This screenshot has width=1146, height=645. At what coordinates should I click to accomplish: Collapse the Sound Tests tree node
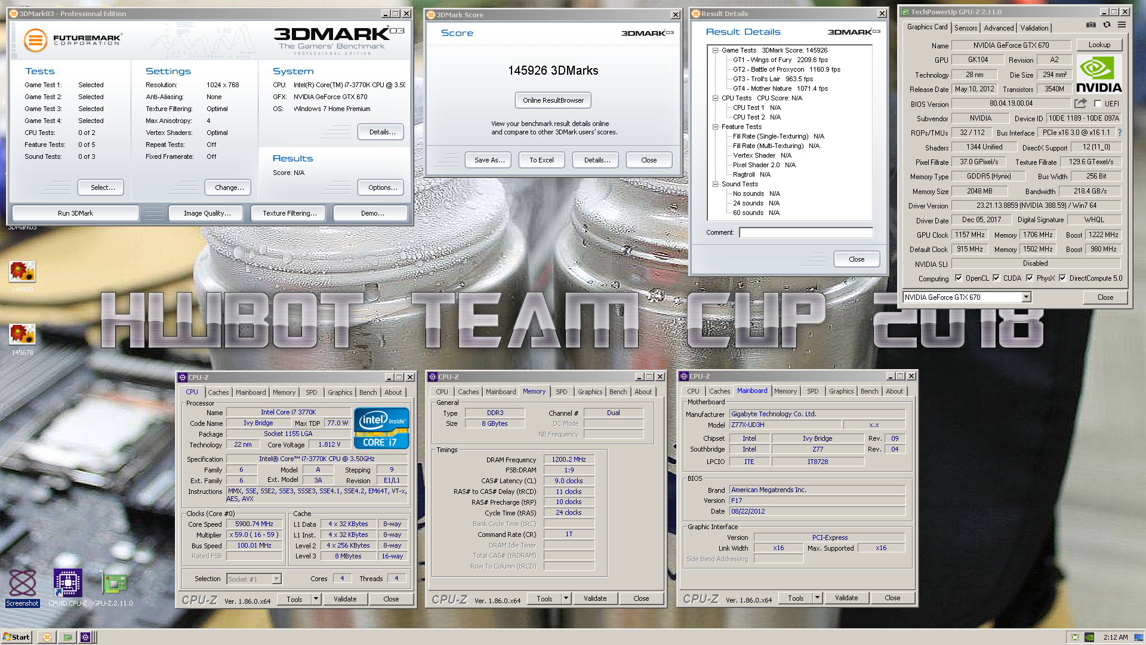715,184
